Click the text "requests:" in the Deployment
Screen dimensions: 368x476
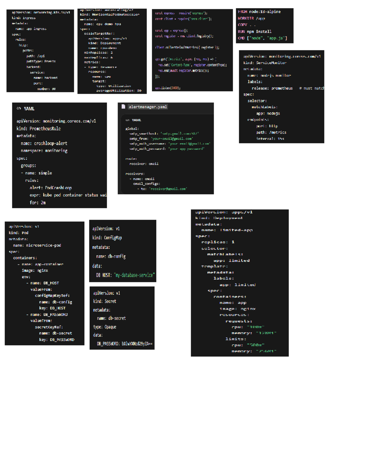pyautogui.click(x=239, y=321)
